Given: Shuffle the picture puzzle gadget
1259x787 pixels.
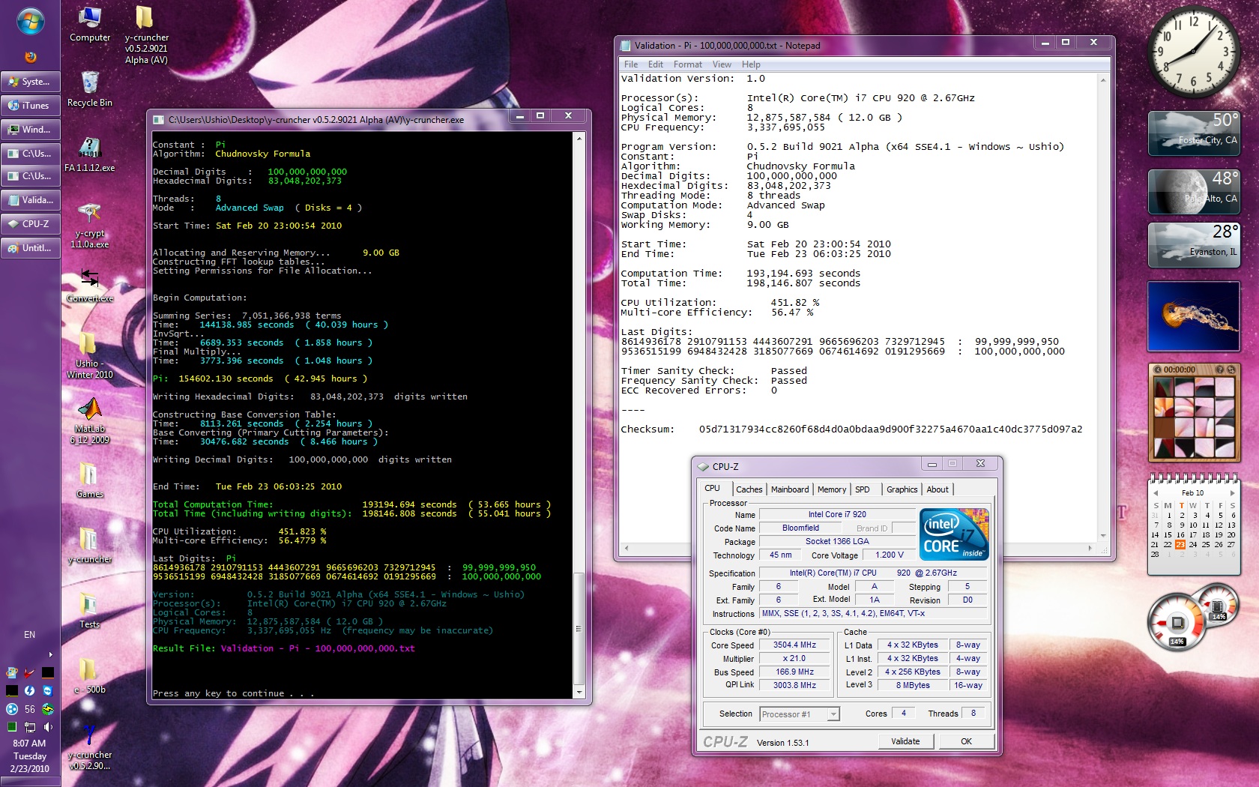Looking at the screenshot, I should 1232,370.
